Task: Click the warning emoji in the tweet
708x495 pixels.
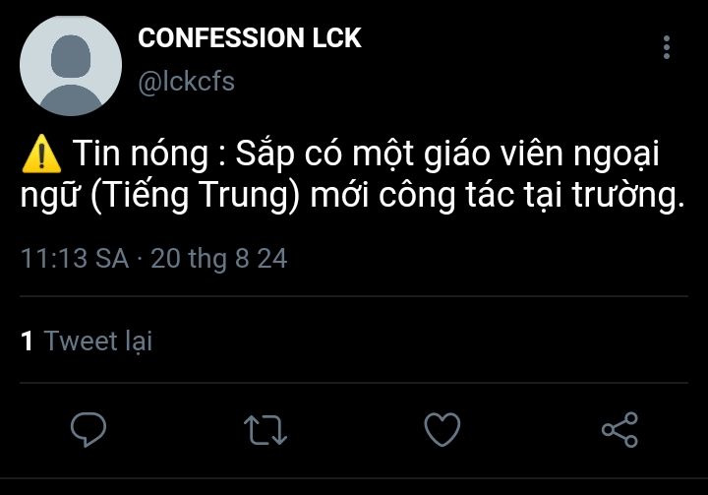Action: (40, 154)
